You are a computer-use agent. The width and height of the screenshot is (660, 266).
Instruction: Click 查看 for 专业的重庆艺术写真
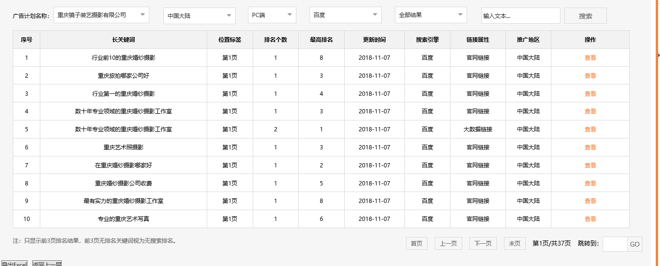click(x=590, y=219)
